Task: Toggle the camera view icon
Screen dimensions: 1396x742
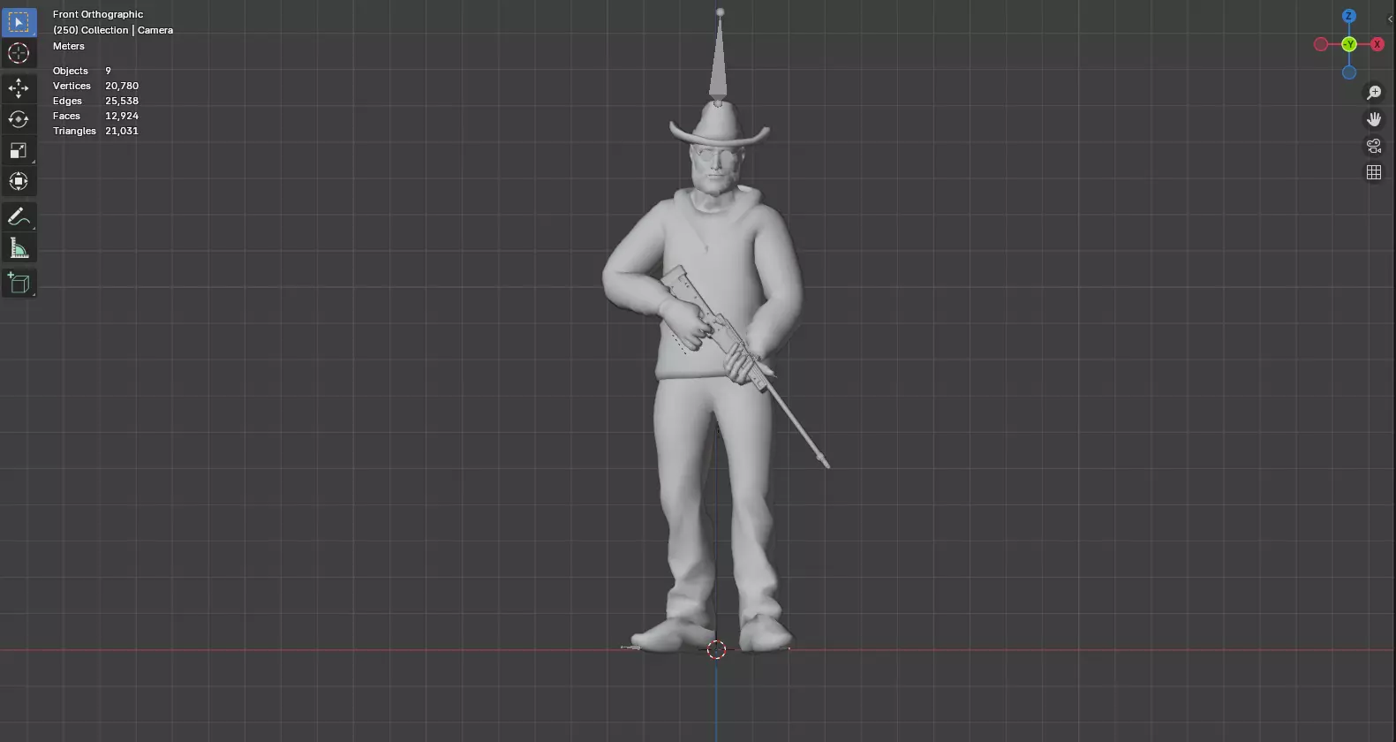Action: pos(1374,146)
